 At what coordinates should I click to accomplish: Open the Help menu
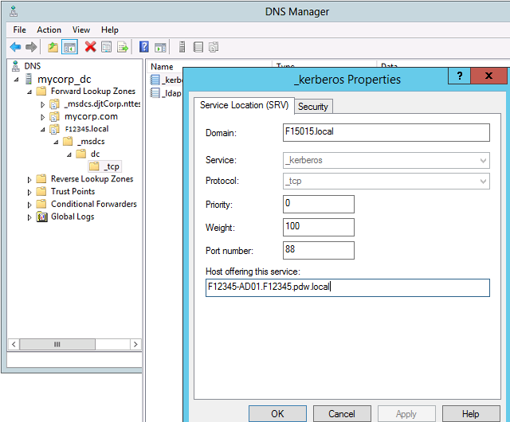click(110, 29)
